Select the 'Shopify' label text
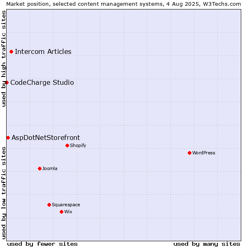 [x=78, y=145]
